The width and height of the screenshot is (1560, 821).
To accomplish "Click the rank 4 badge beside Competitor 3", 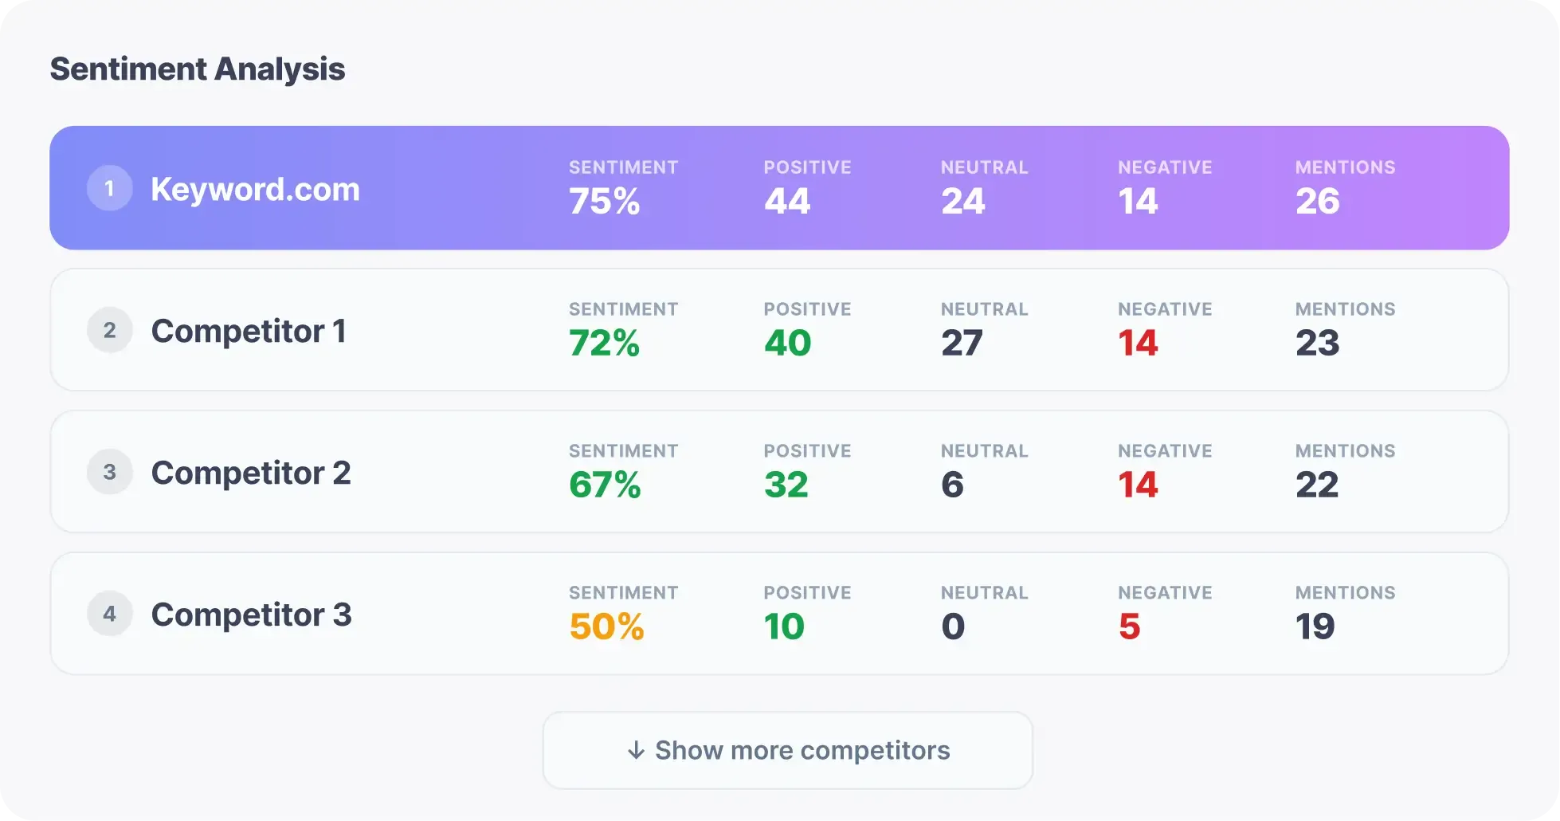I will tap(109, 613).
